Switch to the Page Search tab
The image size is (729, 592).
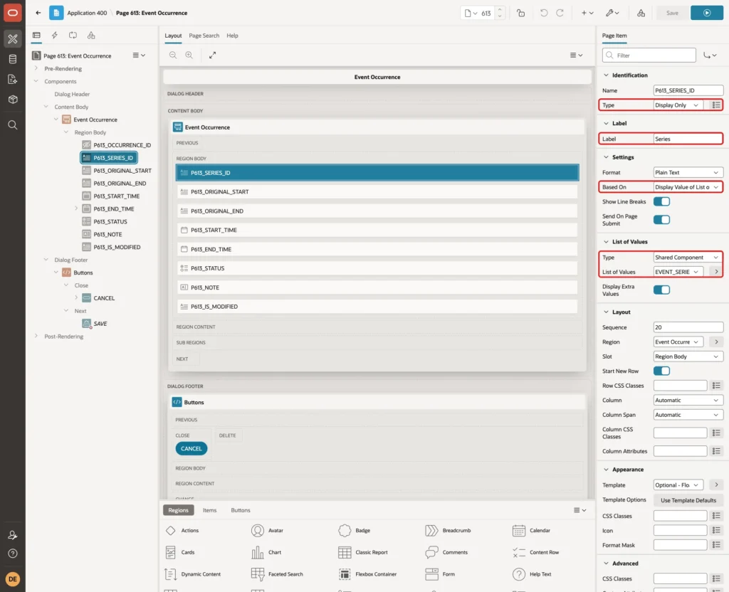click(x=204, y=36)
